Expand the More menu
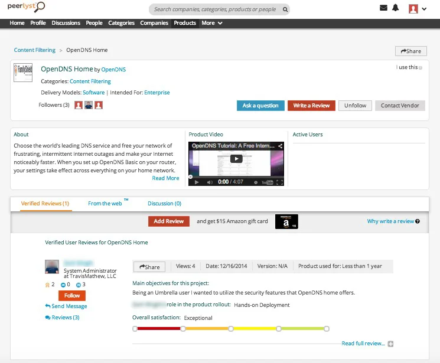 click(x=212, y=23)
